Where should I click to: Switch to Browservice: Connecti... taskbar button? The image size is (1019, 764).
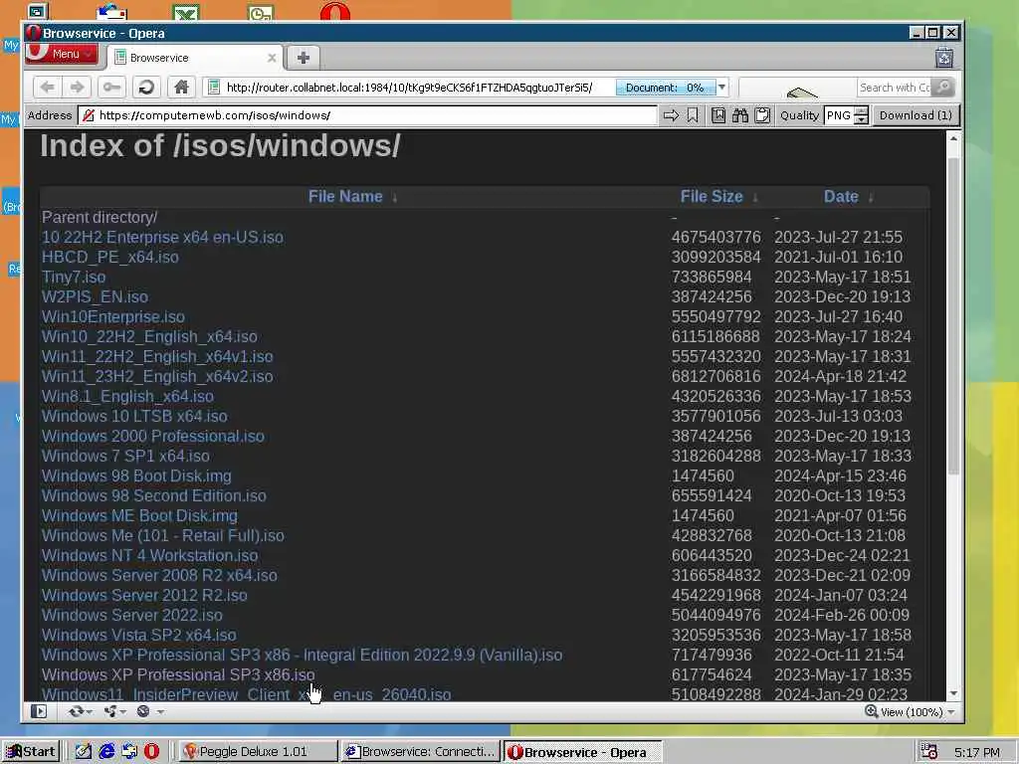(x=421, y=752)
